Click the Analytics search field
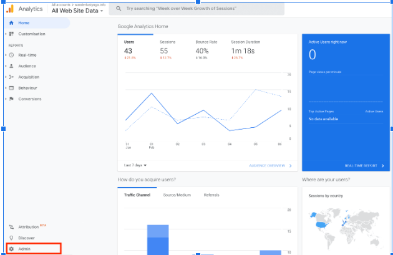393x255 pixels. tap(193, 9)
